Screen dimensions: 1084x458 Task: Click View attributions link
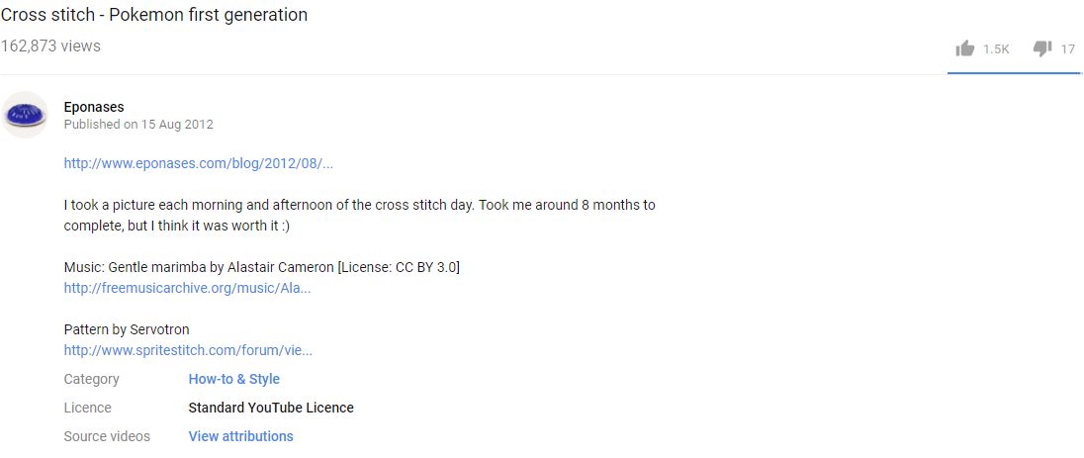[240, 436]
